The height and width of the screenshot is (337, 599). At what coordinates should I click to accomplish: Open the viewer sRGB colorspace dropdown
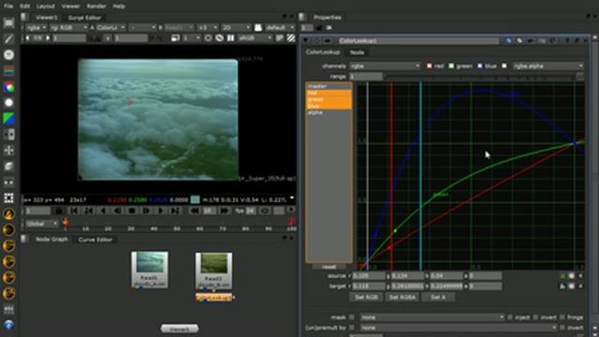pyautogui.click(x=255, y=38)
